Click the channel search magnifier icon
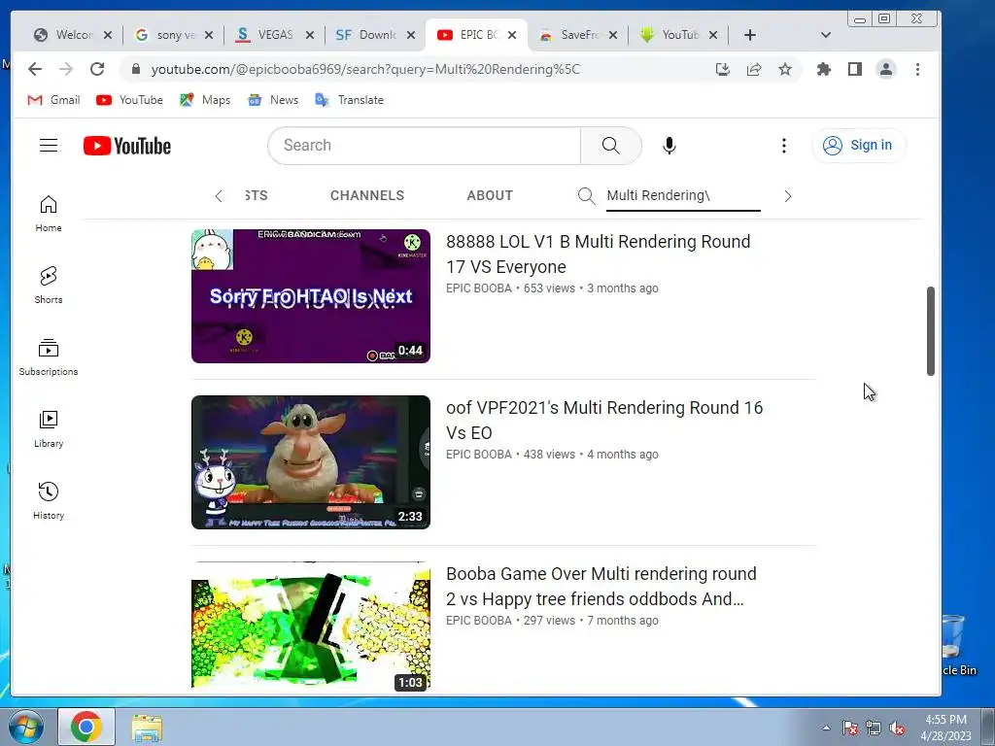The width and height of the screenshot is (995, 746). 586,196
